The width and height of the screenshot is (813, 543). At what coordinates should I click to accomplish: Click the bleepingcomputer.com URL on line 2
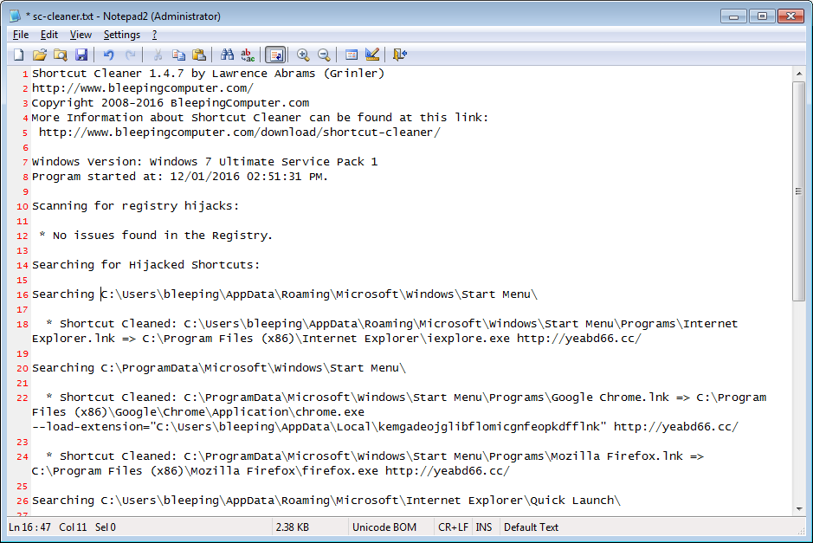coord(143,88)
